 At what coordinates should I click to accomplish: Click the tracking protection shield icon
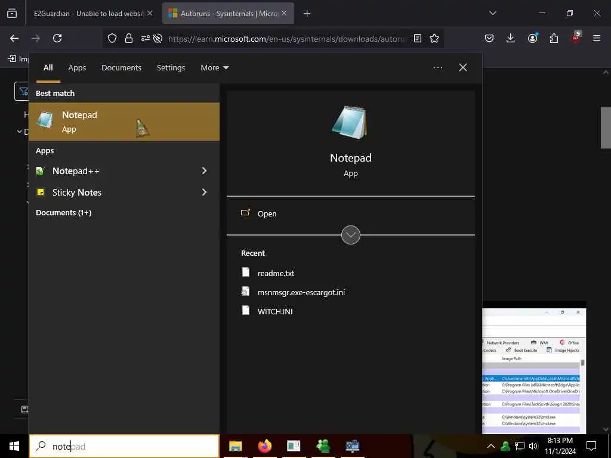pyautogui.click(x=112, y=38)
